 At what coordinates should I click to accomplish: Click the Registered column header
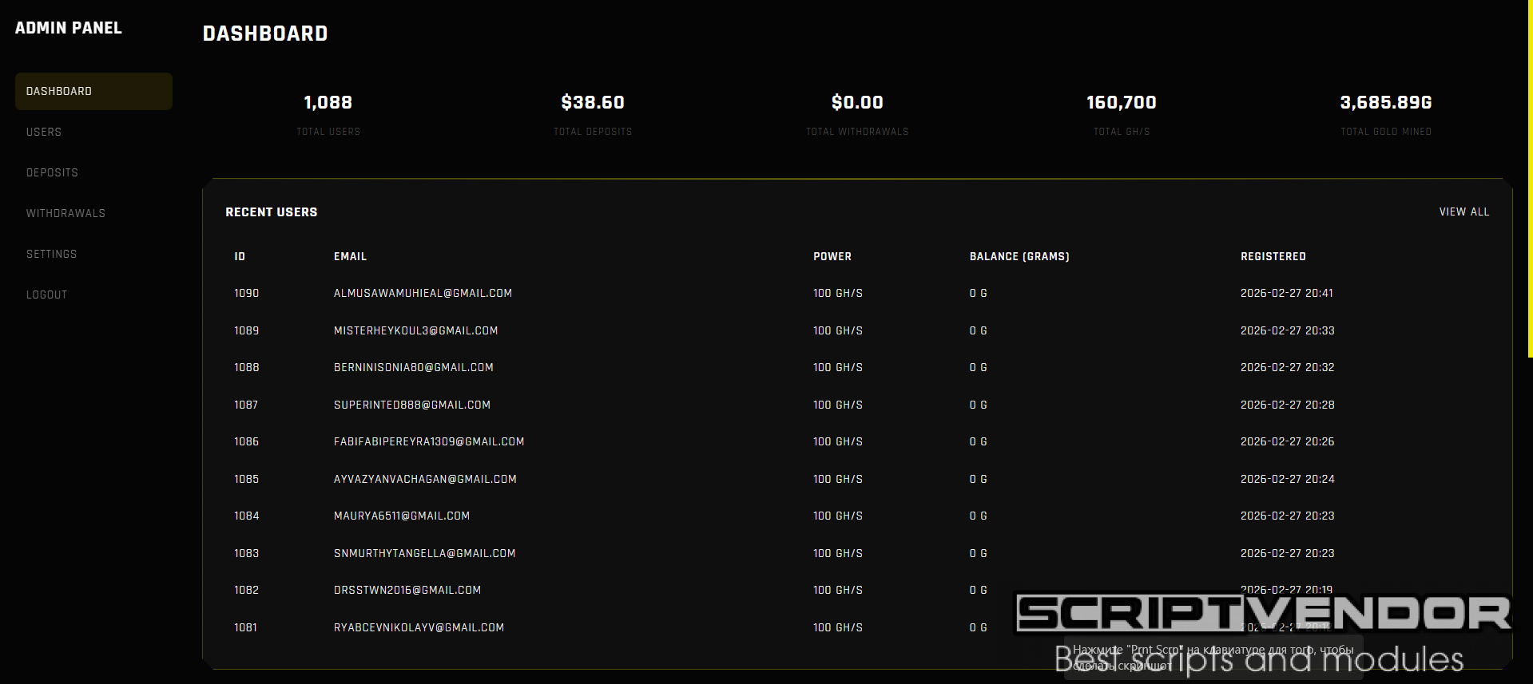pyautogui.click(x=1273, y=256)
